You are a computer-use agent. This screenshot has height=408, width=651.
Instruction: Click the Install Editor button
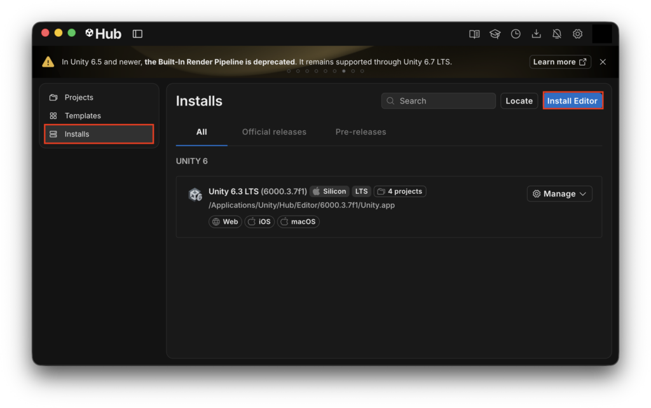pos(573,101)
